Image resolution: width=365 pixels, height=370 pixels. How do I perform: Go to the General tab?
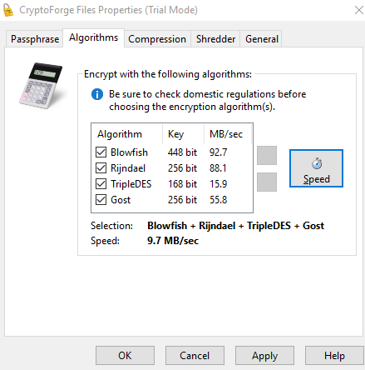[x=262, y=39]
